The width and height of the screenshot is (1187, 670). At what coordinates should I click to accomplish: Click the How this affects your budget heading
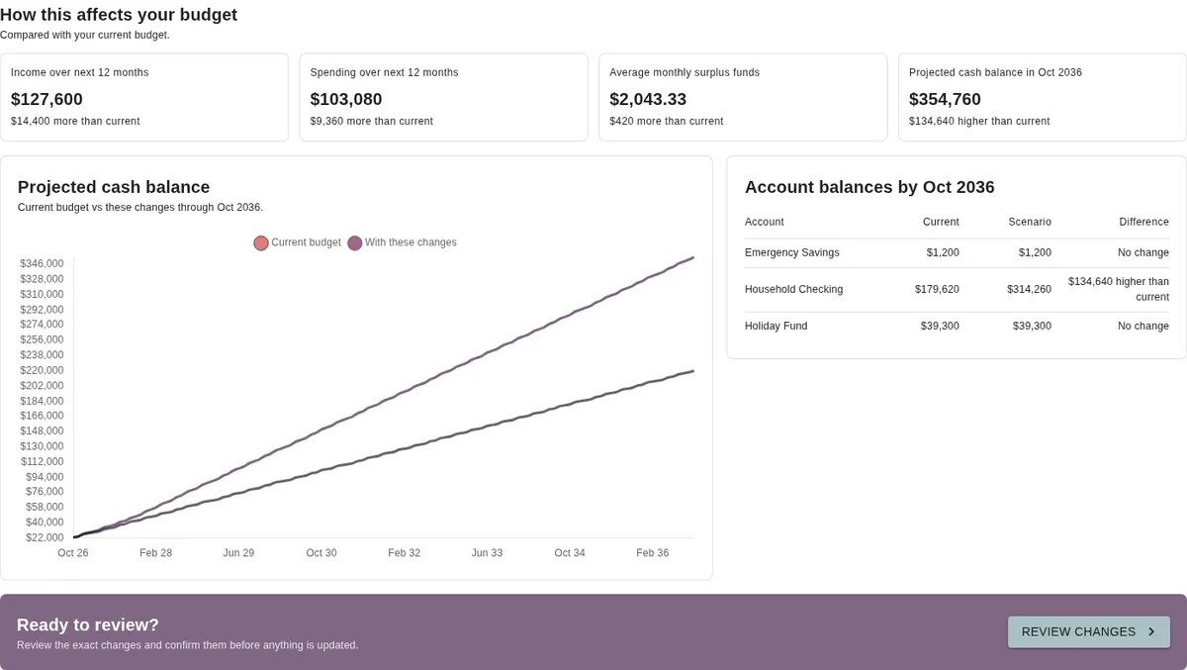tap(119, 15)
